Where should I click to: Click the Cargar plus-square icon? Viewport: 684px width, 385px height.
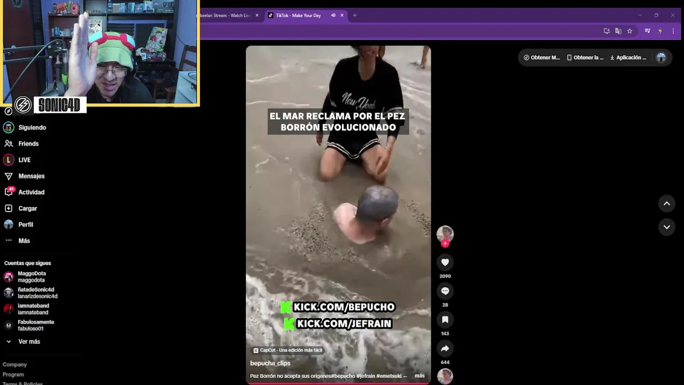coord(8,209)
